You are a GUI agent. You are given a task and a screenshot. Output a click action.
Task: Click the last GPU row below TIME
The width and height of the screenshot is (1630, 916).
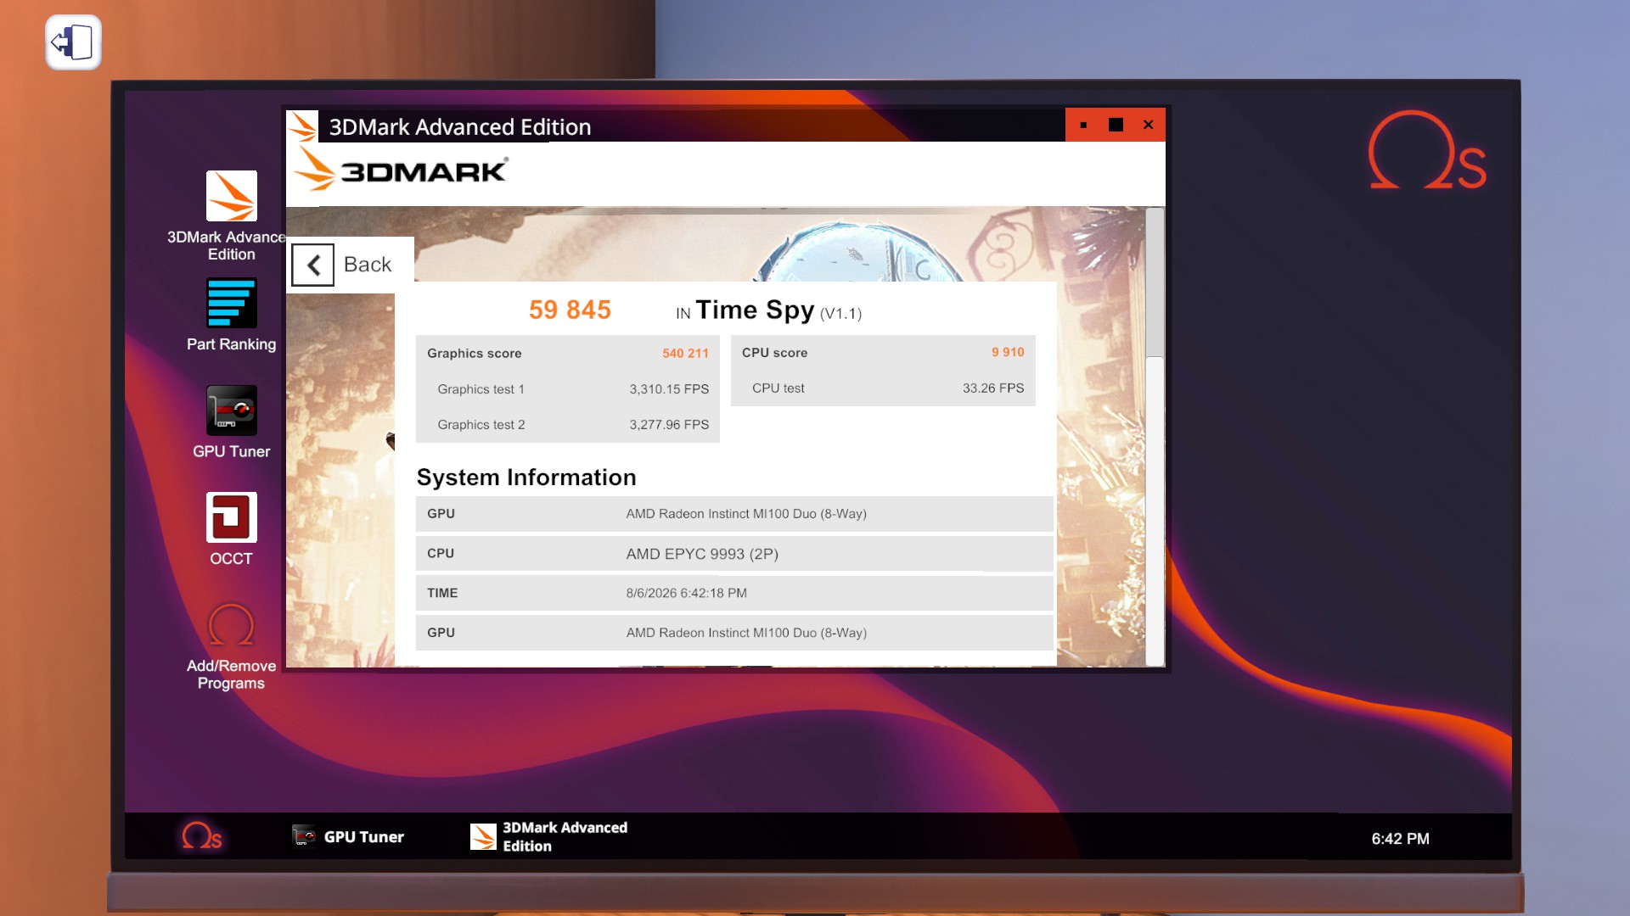click(x=734, y=633)
